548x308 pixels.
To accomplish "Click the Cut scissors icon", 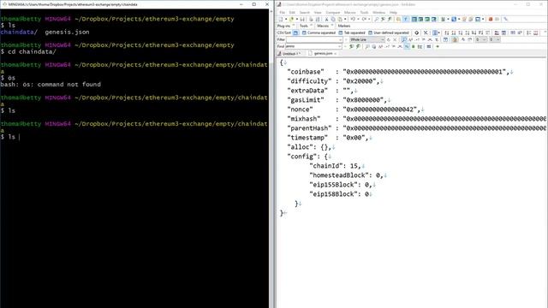I will [326, 19].
